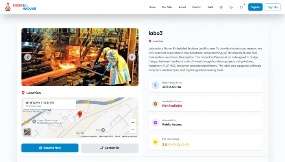The image size is (285, 162).
Task: Rate the lab one star
Action: pos(170,145)
